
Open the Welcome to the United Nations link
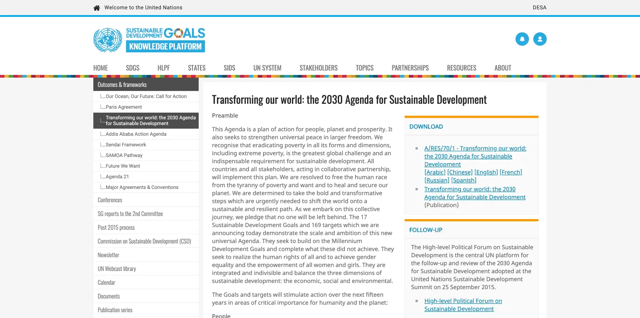pos(143,8)
